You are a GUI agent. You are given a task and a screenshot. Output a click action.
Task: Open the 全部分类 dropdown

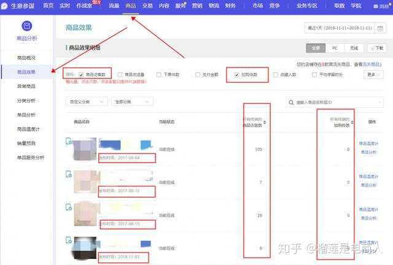pyautogui.click(x=132, y=102)
